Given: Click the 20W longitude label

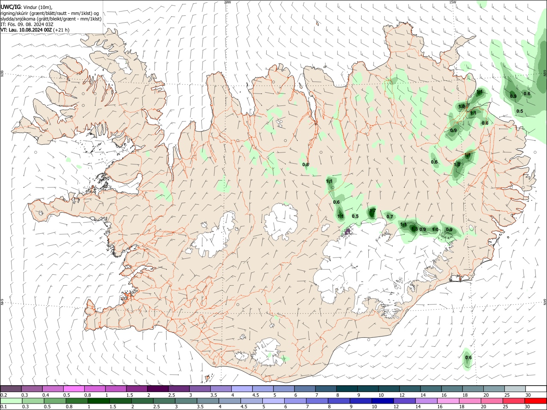Looking at the screenshot, I should click(x=228, y=2).
